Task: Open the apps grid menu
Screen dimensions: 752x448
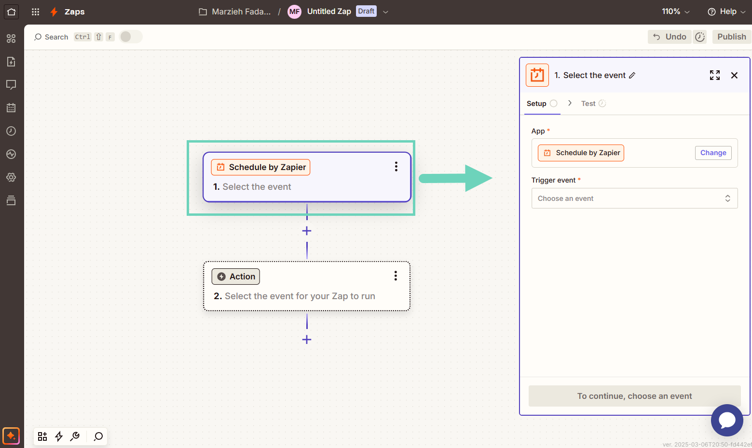Action: click(x=35, y=12)
